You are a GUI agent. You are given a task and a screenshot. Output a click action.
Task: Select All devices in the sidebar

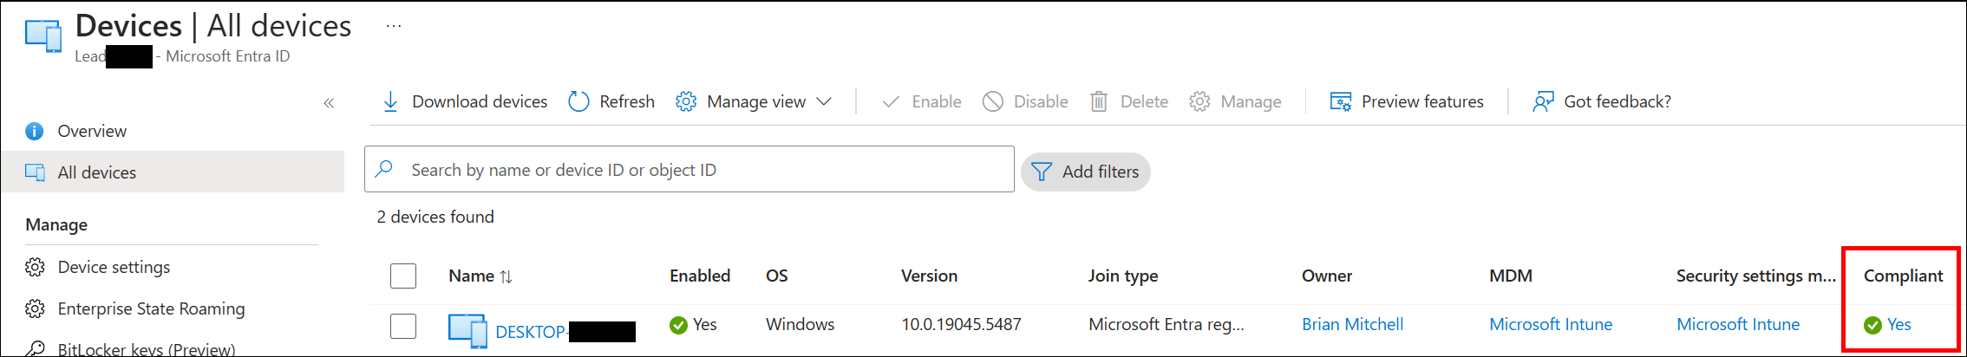pyautogui.click(x=96, y=172)
